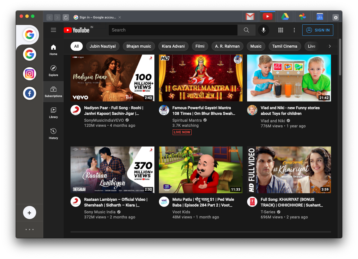Viewport: 358px width, 259px height.
Task: Open the YouTube shortcut in the top bar
Action: 267,17
